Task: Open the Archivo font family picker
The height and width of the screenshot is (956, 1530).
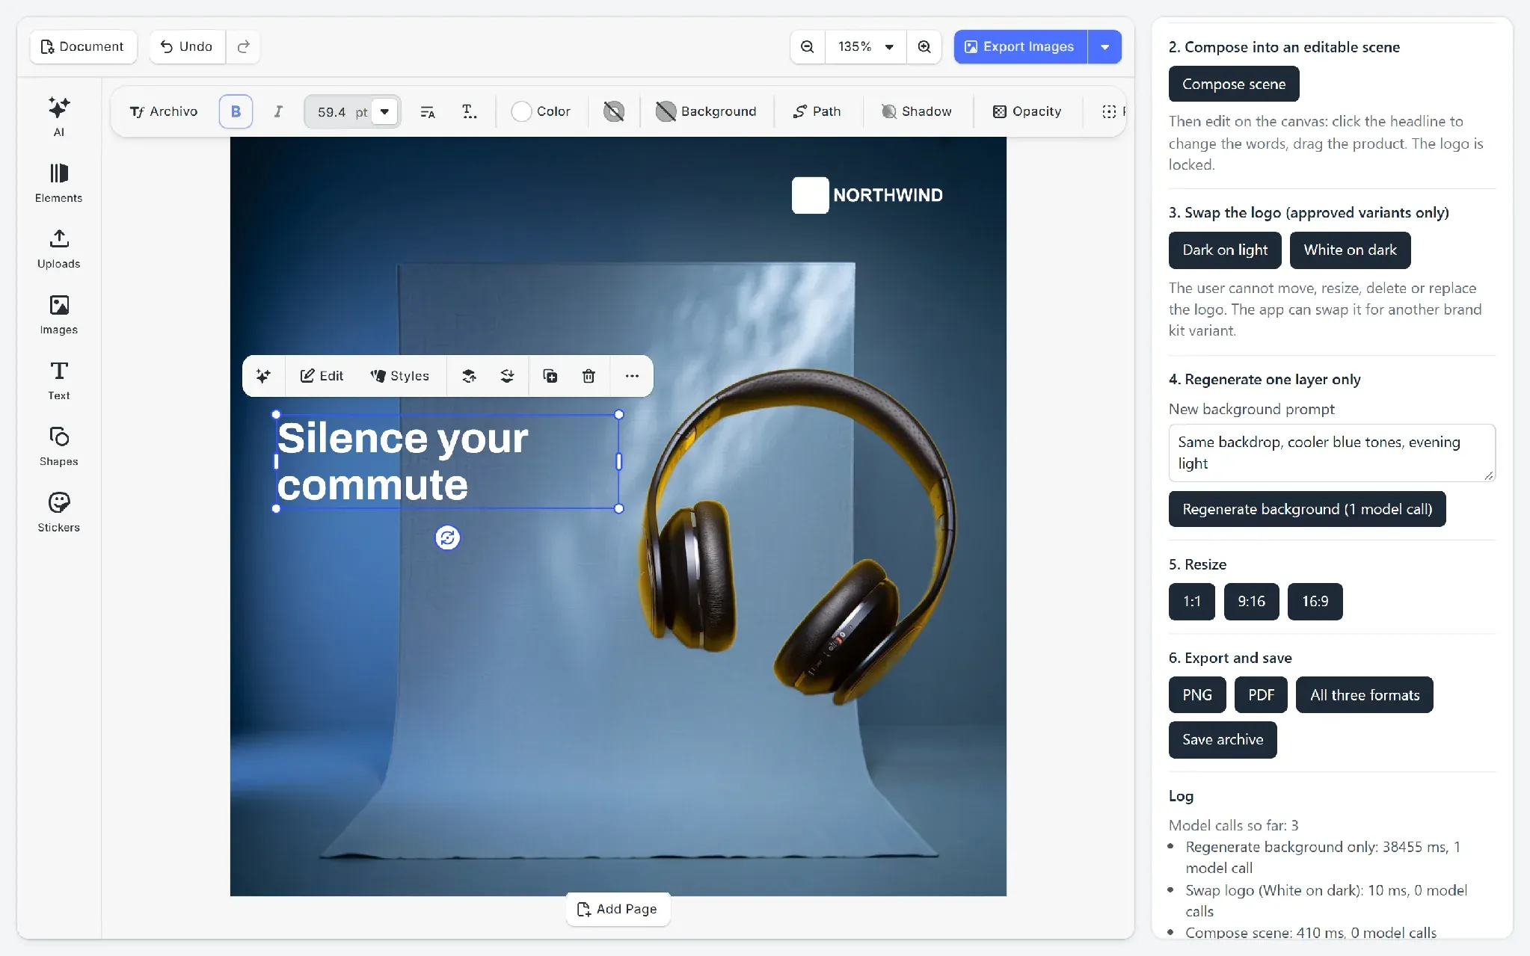Action: click(164, 111)
